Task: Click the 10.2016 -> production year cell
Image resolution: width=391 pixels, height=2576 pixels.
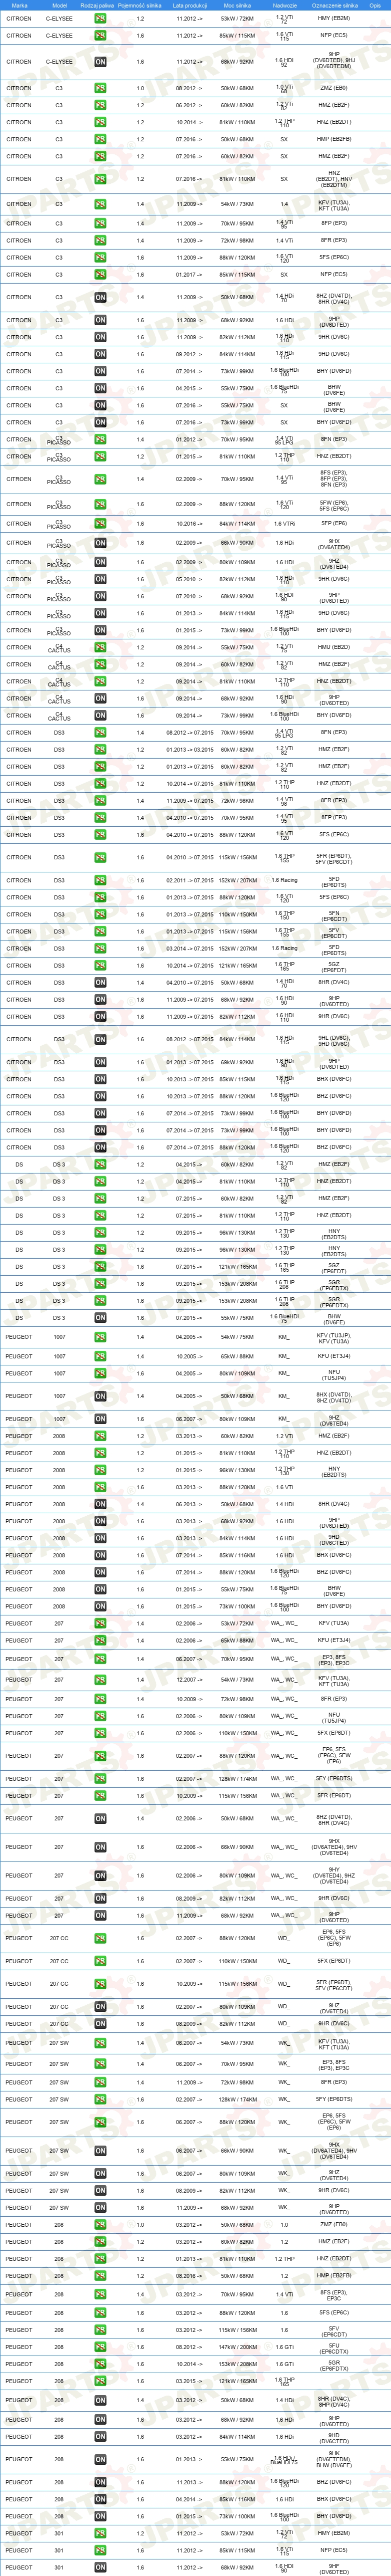Action: [x=189, y=524]
